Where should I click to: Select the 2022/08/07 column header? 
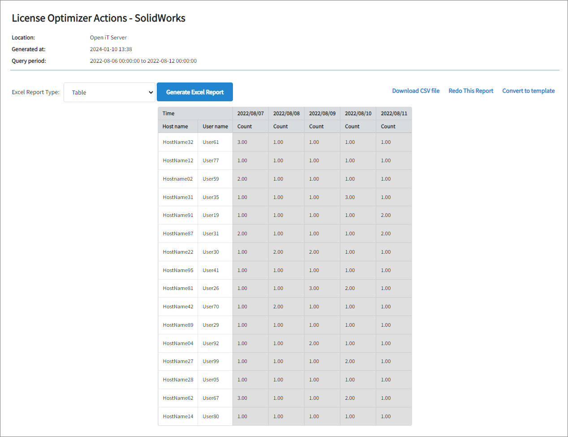tap(250, 113)
